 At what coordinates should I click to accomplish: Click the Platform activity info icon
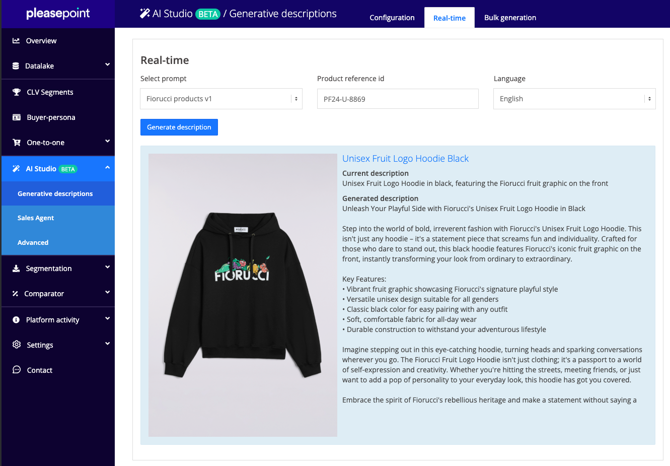[x=16, y=320]
